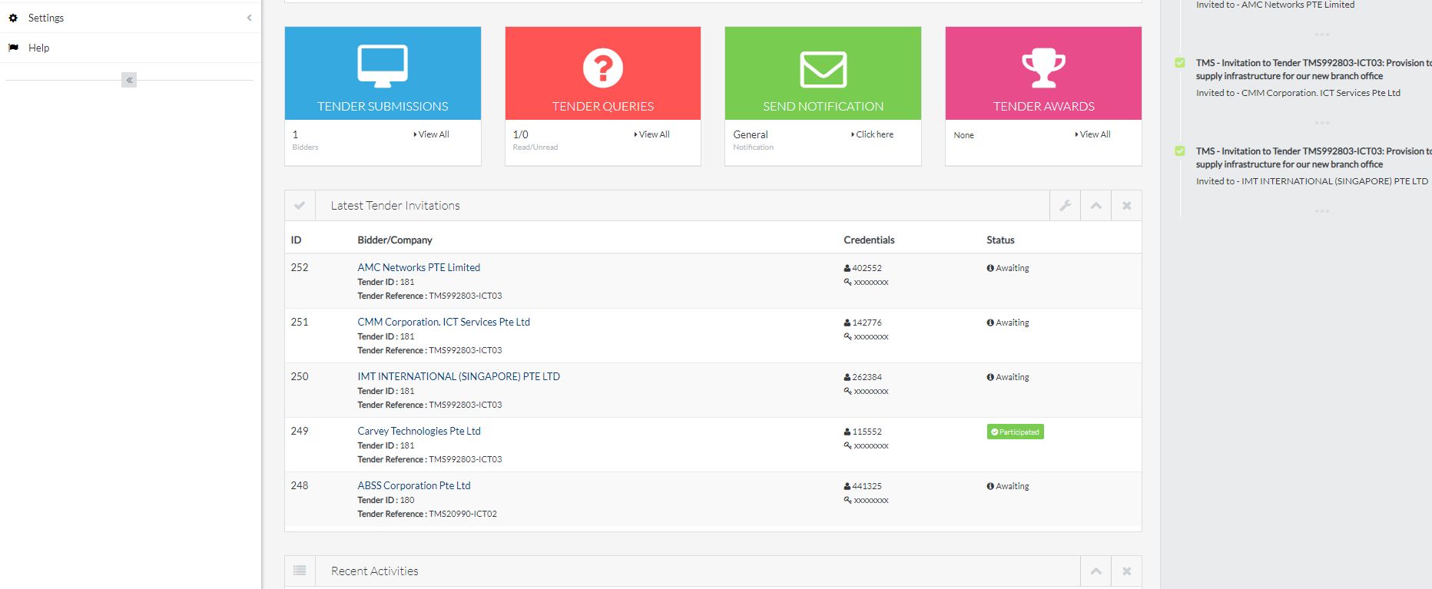Click the Recent Activities list icon
The width and height of the screenshot is (1432, 589).
[x=300, y=571]
